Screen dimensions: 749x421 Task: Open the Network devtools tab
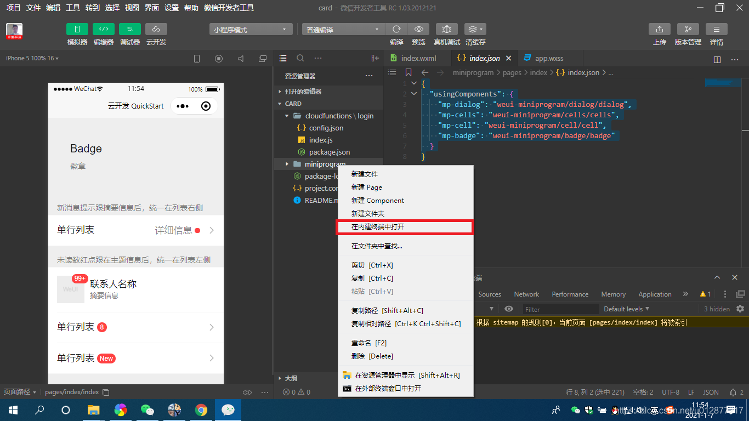click(x=526, y=294)
